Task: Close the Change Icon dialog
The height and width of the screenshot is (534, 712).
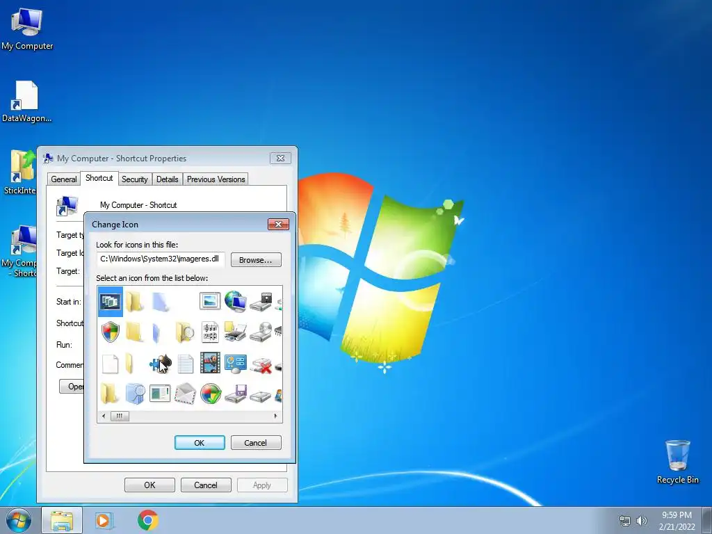Action: pos(278,225)
